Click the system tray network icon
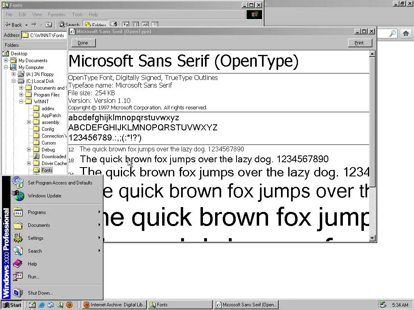The image size is (414, 310). (383, 305)
